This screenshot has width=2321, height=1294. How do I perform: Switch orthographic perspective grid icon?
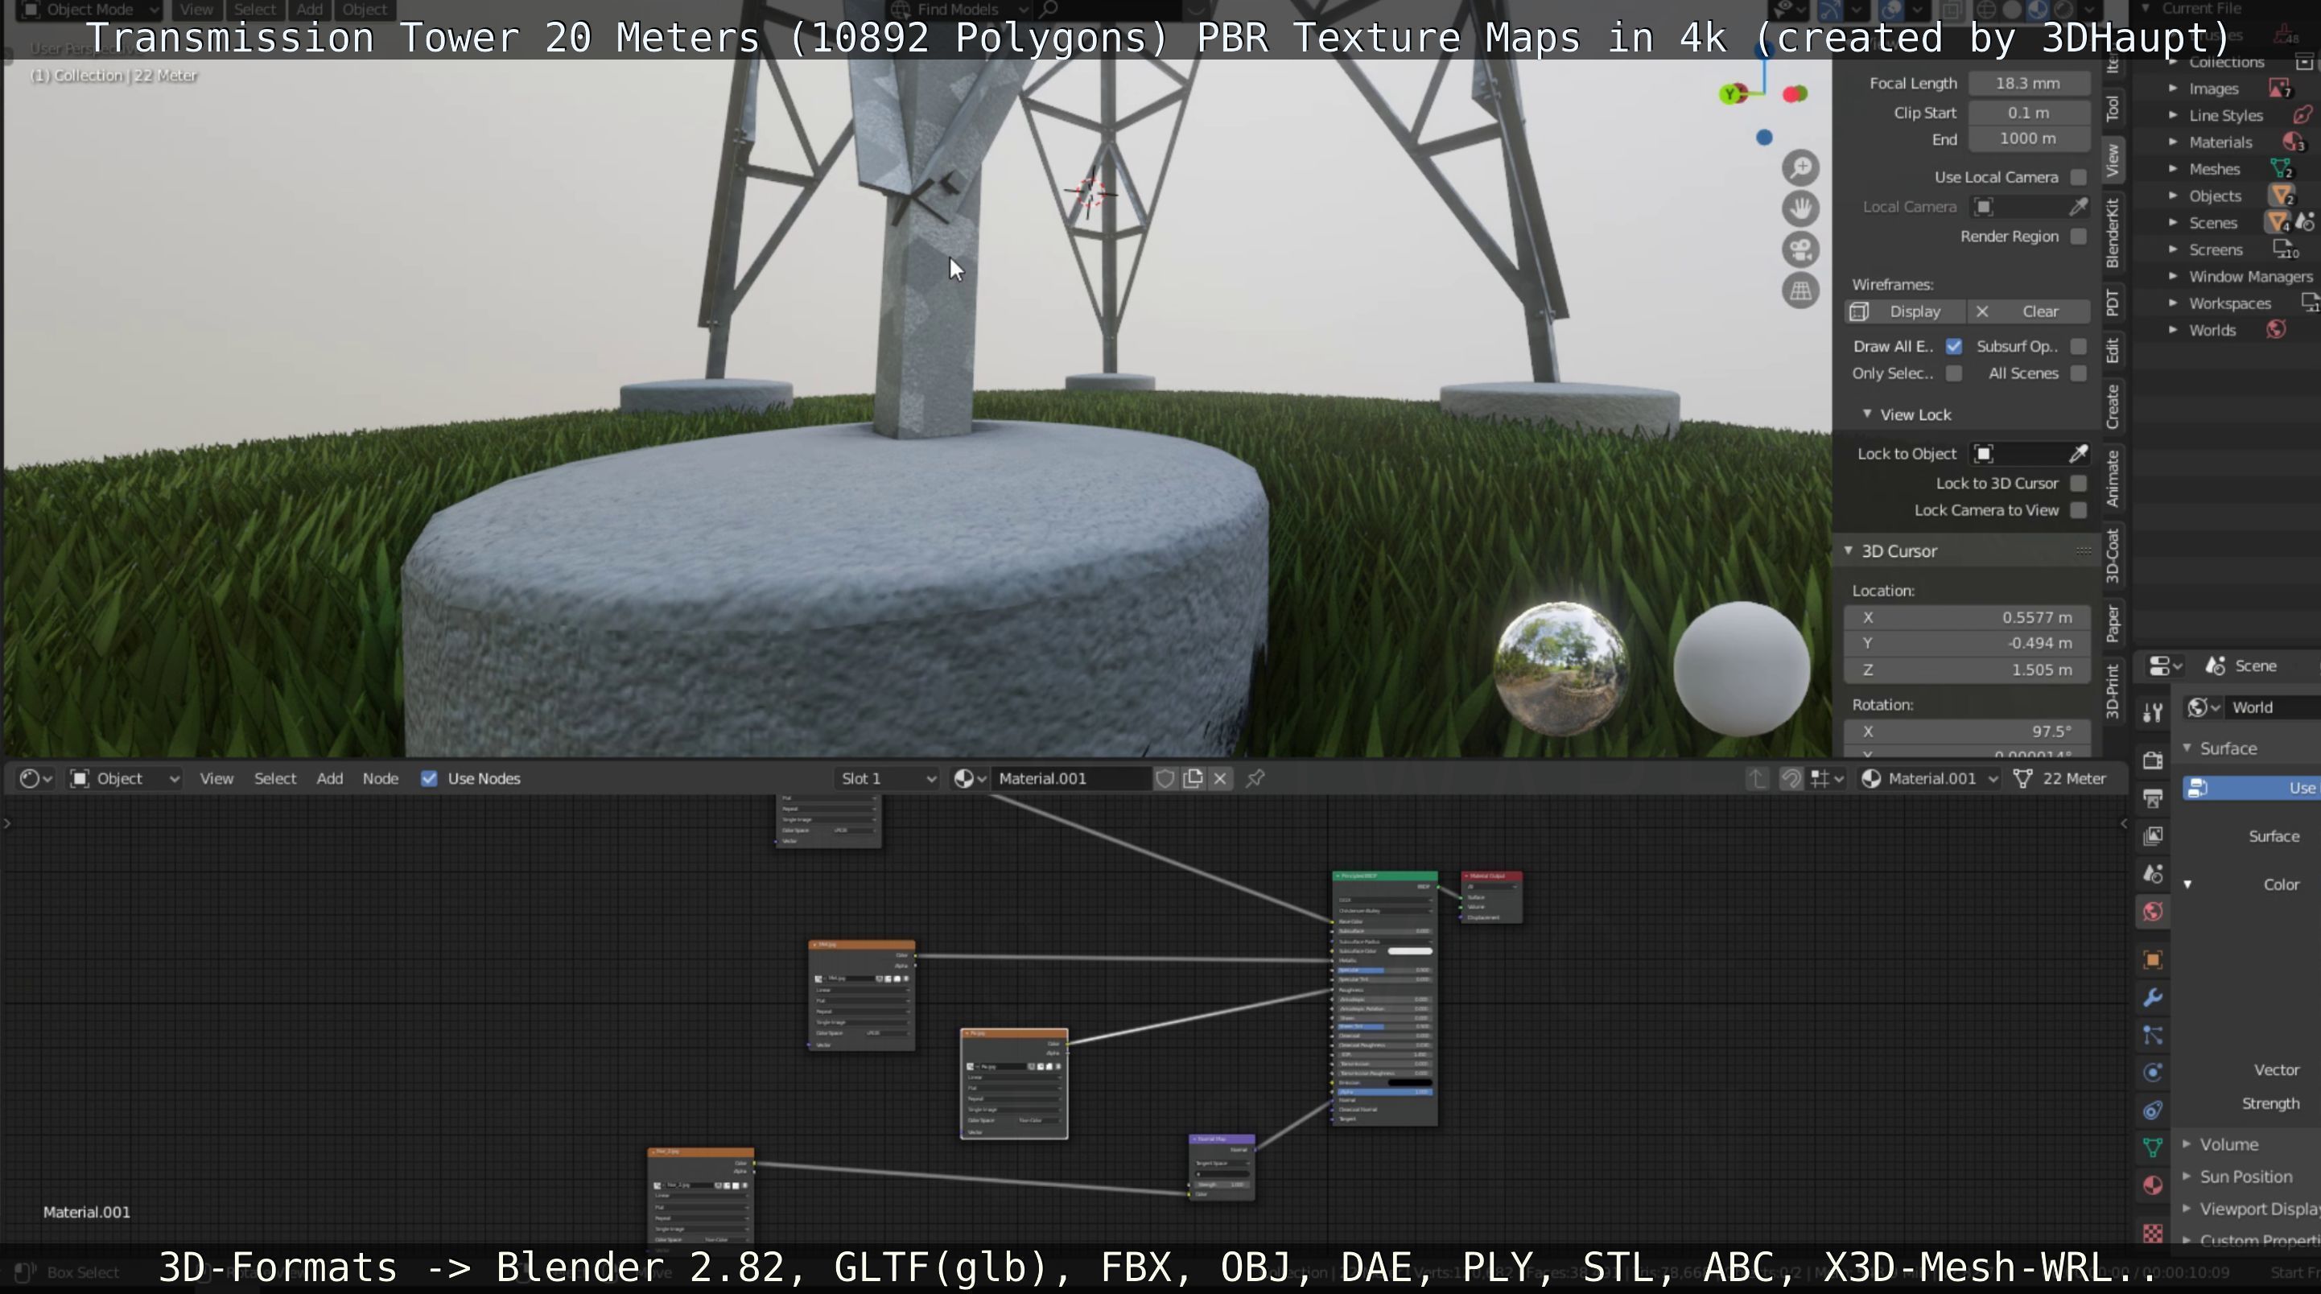pos(1800,291)
